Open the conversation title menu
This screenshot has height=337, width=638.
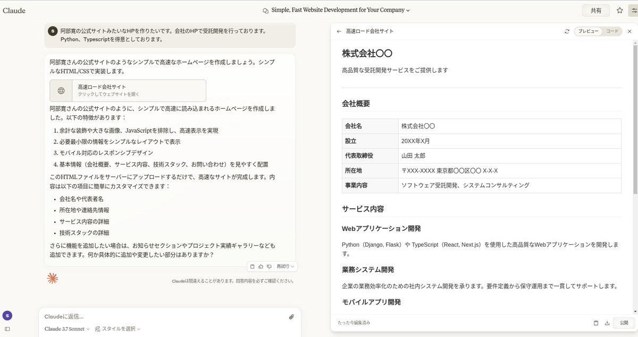pos(336,10)
